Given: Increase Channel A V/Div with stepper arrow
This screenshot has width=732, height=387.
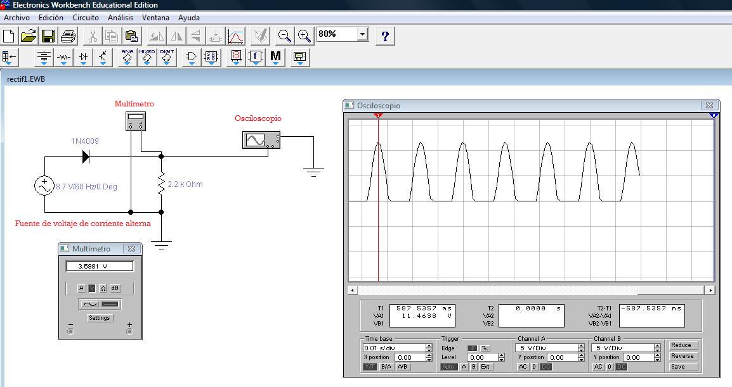Looking at the screenshot, I should coord(581,346).
